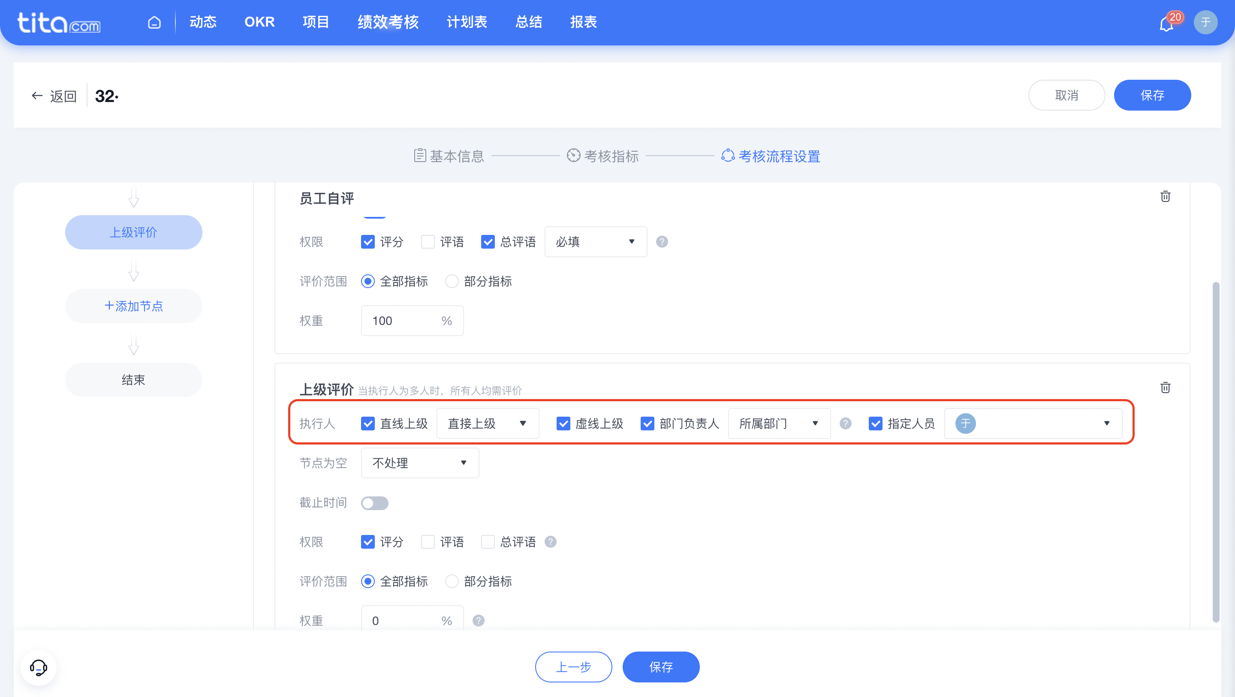Toggle the 截止时间 switch on
The width and height of the screenshot is (1235, 697).
(x=374, y=503)
